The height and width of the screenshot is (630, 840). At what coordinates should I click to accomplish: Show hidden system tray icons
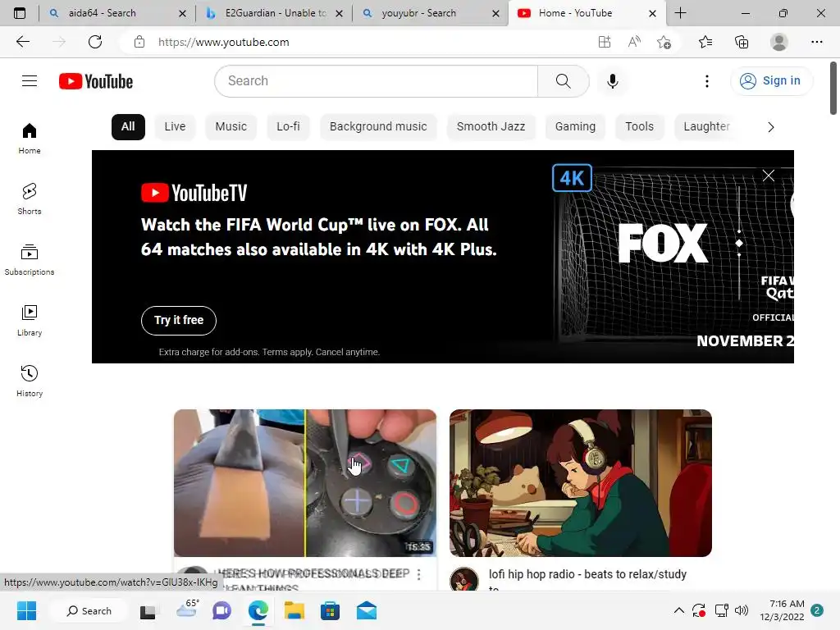pos(678,610)
